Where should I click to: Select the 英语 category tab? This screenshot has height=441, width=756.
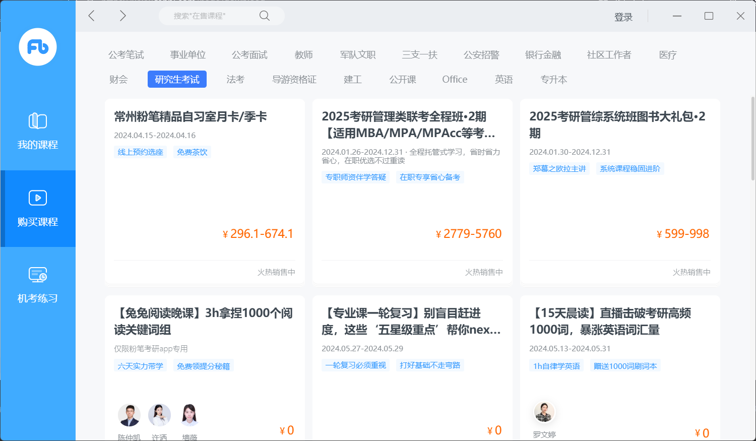(504, 80)
